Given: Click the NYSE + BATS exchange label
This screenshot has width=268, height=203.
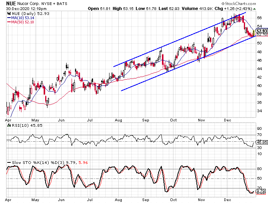Looking at the screenshot, I should tap(54, 3).
